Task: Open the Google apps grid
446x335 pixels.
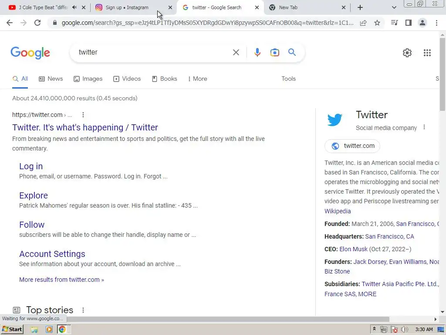Action: click(x=427, y=53)
